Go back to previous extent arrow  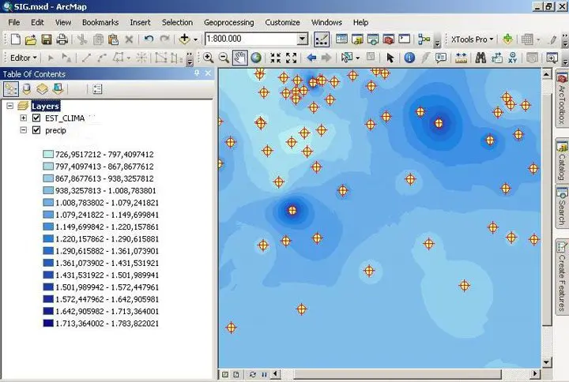(311, 58)
